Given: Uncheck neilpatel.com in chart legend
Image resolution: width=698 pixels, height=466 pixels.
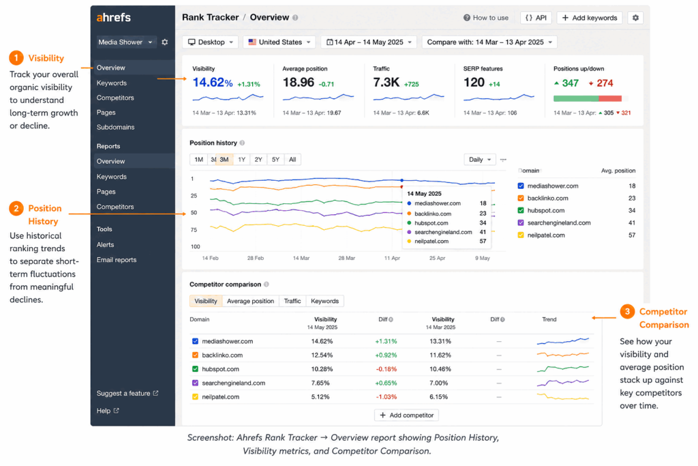Looking at the screenshot, I should (521, 235).
